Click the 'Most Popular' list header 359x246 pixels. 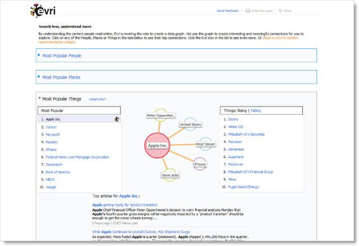pyautogui.click(x=79, y=110)
